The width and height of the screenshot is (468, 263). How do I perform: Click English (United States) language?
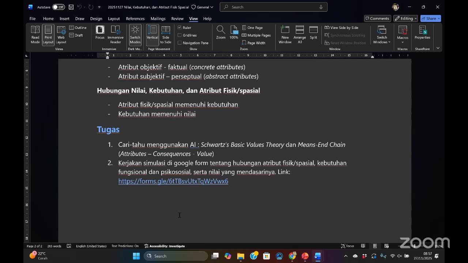click(x=91, y=246)
